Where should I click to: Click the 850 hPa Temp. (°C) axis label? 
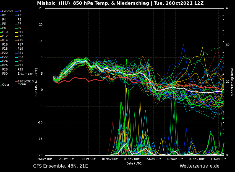point(36,82)
